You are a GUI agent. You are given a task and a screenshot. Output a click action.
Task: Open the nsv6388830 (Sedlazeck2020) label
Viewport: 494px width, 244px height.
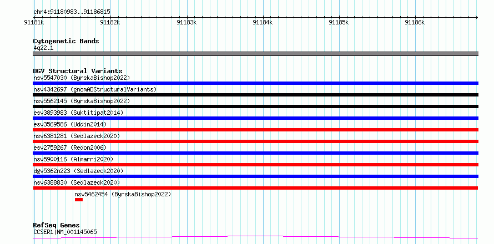77,182
